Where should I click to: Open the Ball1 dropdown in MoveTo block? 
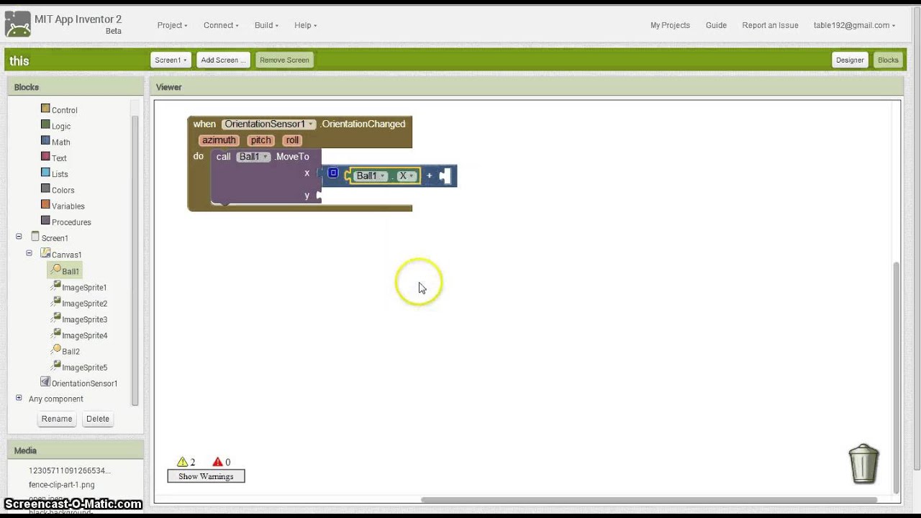coord(253,157)
